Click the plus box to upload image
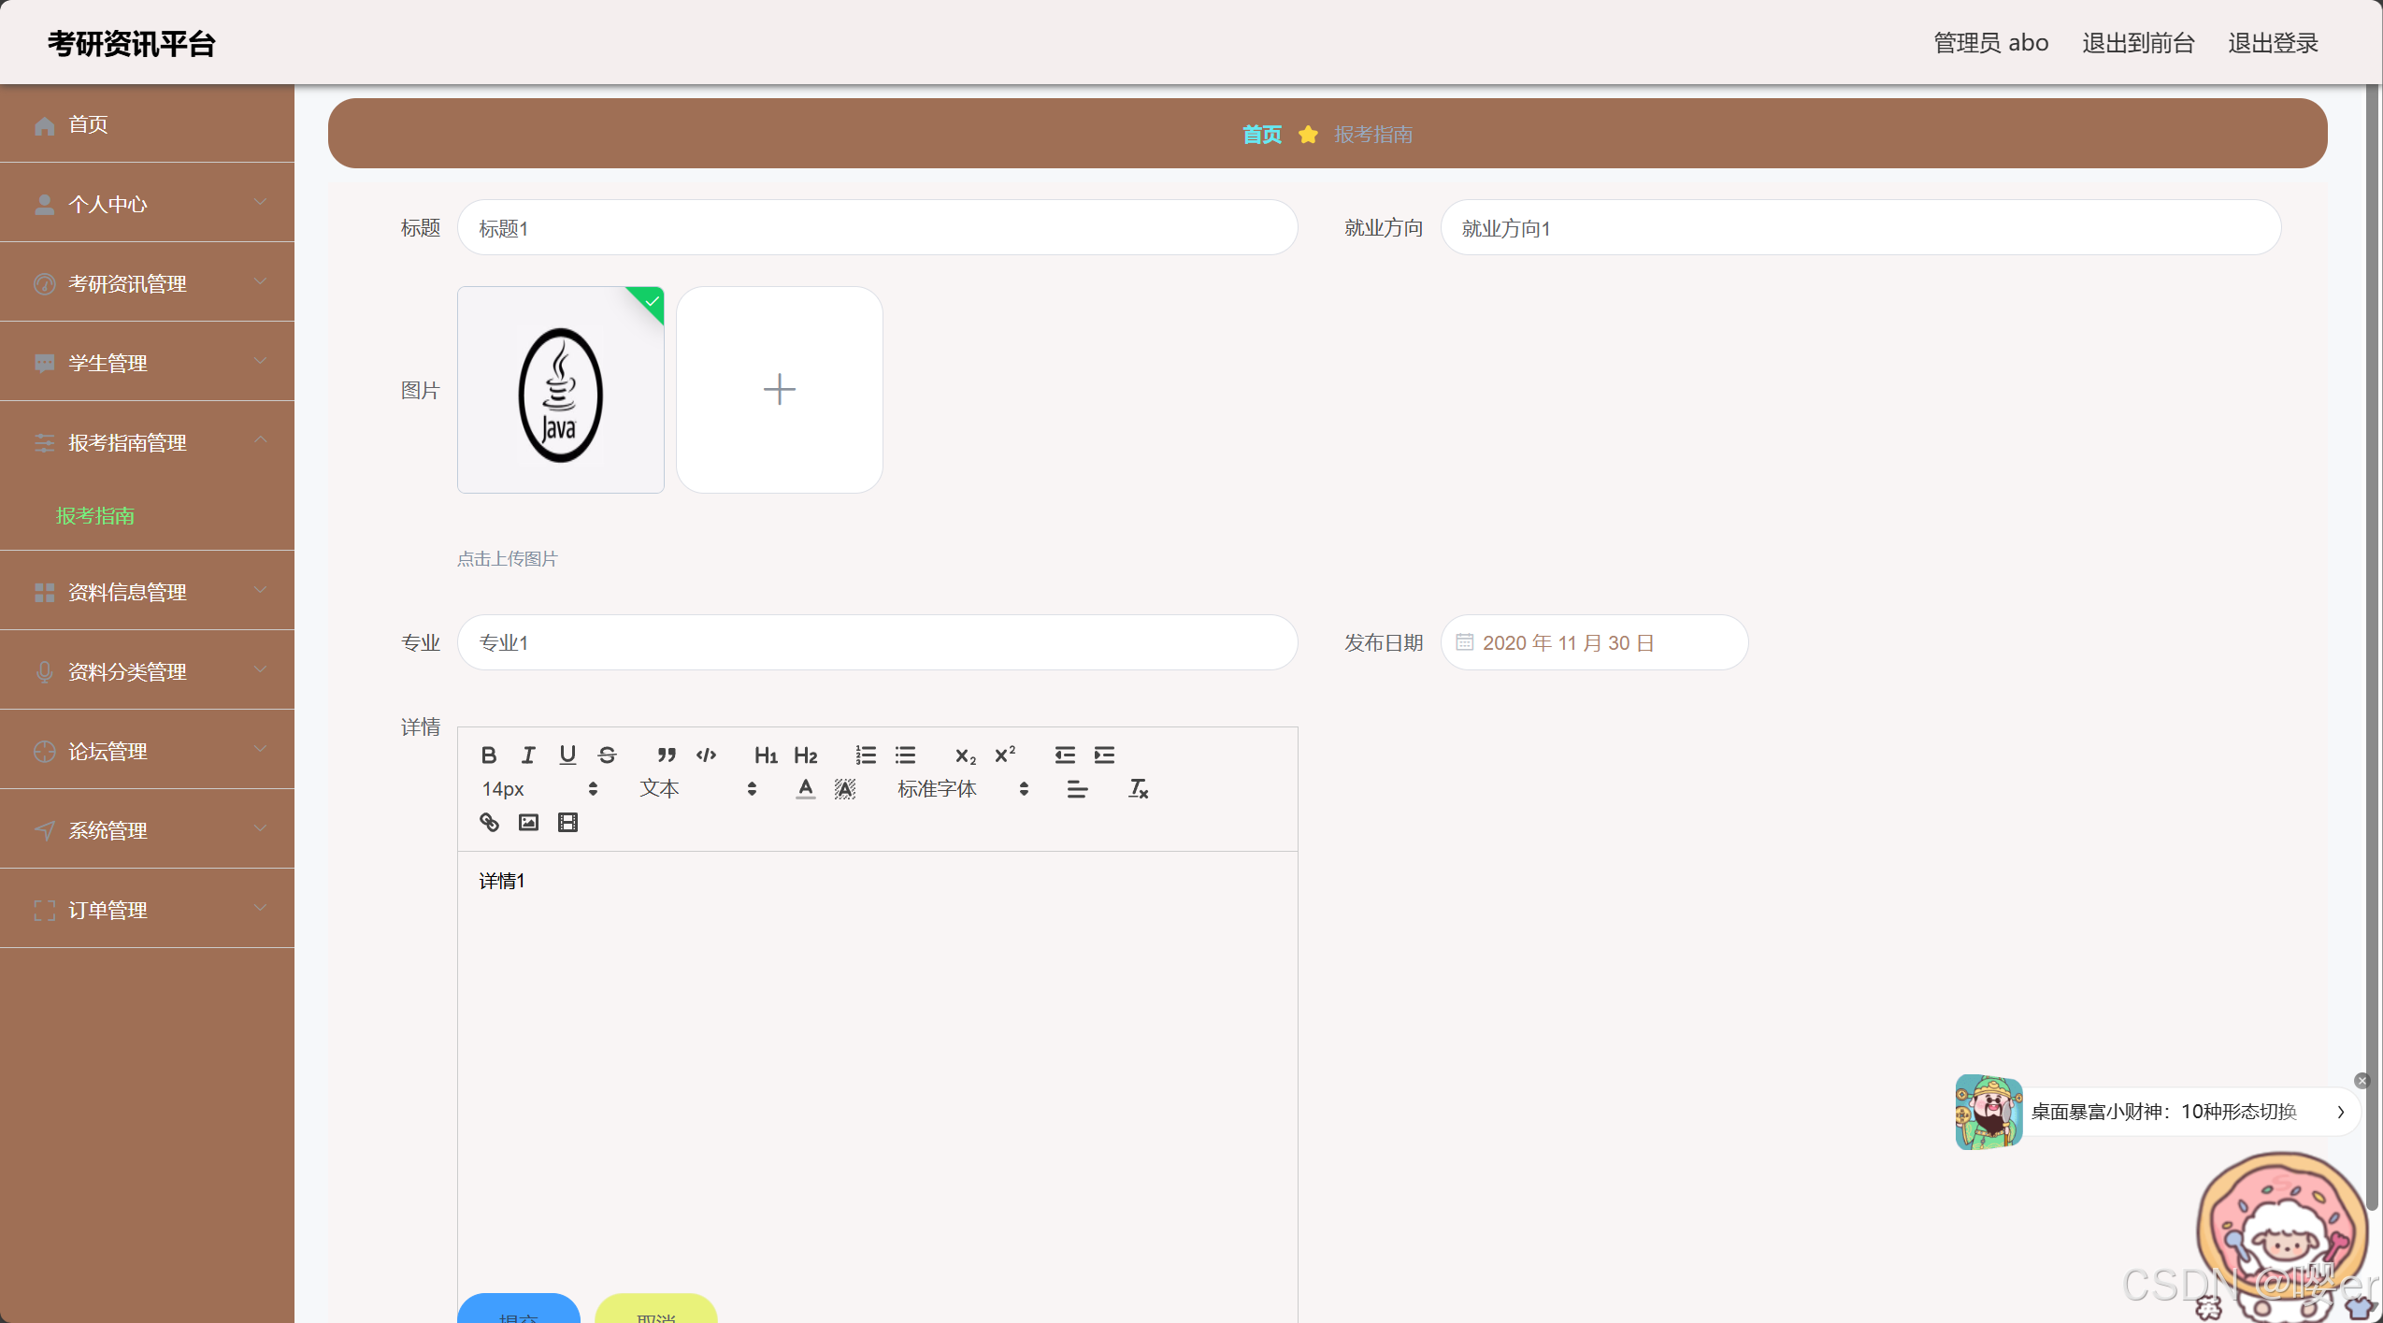This screenshot has width=2383, height=1323. tap(779, 389)
